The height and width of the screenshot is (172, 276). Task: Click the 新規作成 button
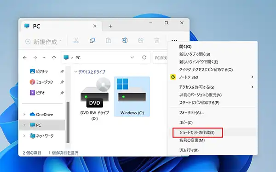[x=43, y=42]
